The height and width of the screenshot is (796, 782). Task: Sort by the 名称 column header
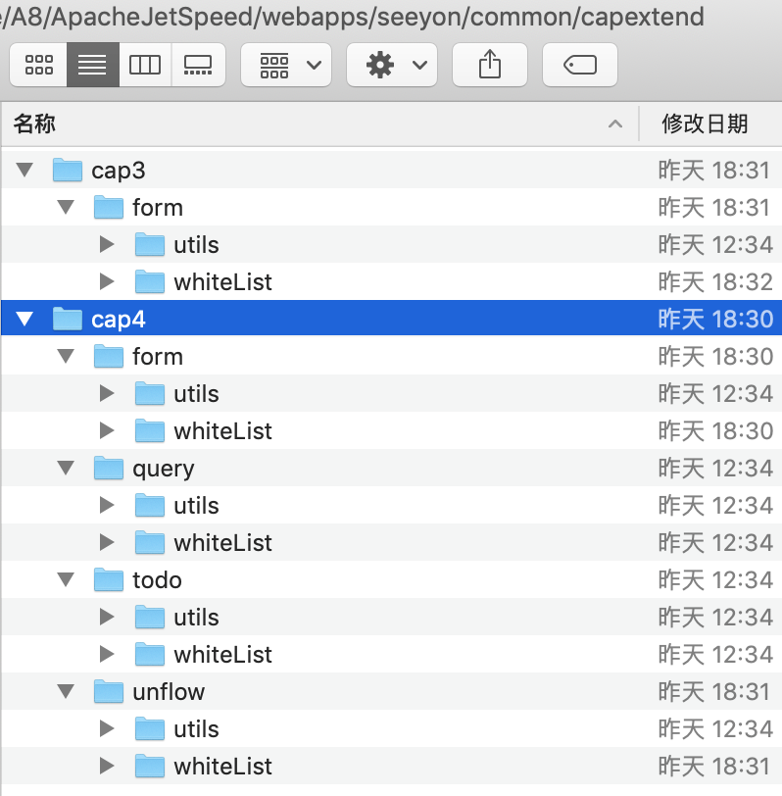pos(35,124)
